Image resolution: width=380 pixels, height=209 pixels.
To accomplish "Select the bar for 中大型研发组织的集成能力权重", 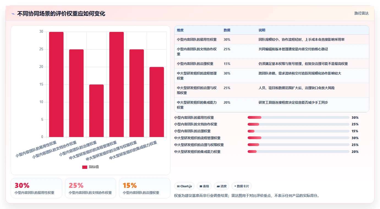I will (x=157, y=102).
